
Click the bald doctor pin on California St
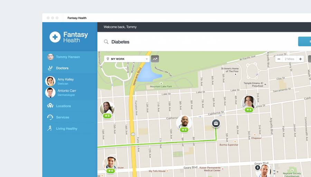(x=184, y=123)
